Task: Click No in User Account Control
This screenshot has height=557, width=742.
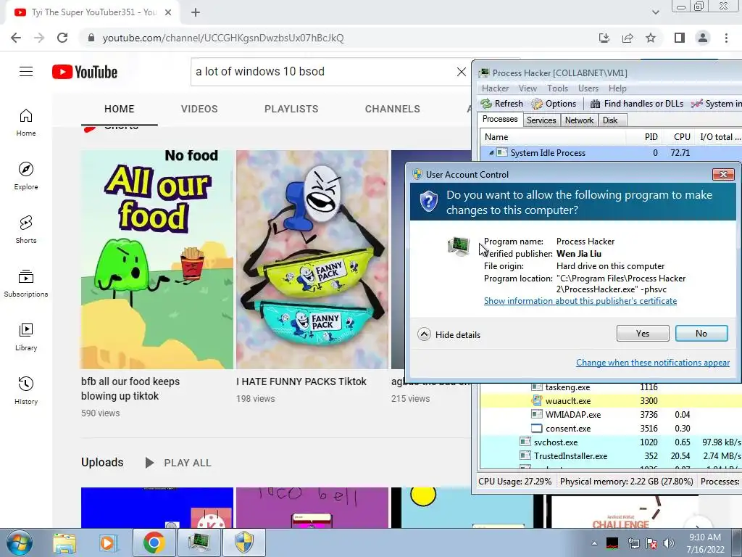Action: pyautogui.click(x=701, y=334)
